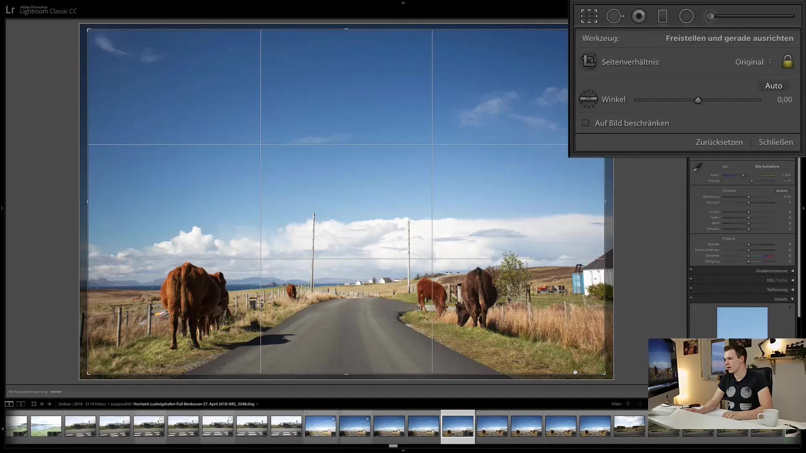
Task: Click the Tonung slider handle
Action: coord(752,181)
